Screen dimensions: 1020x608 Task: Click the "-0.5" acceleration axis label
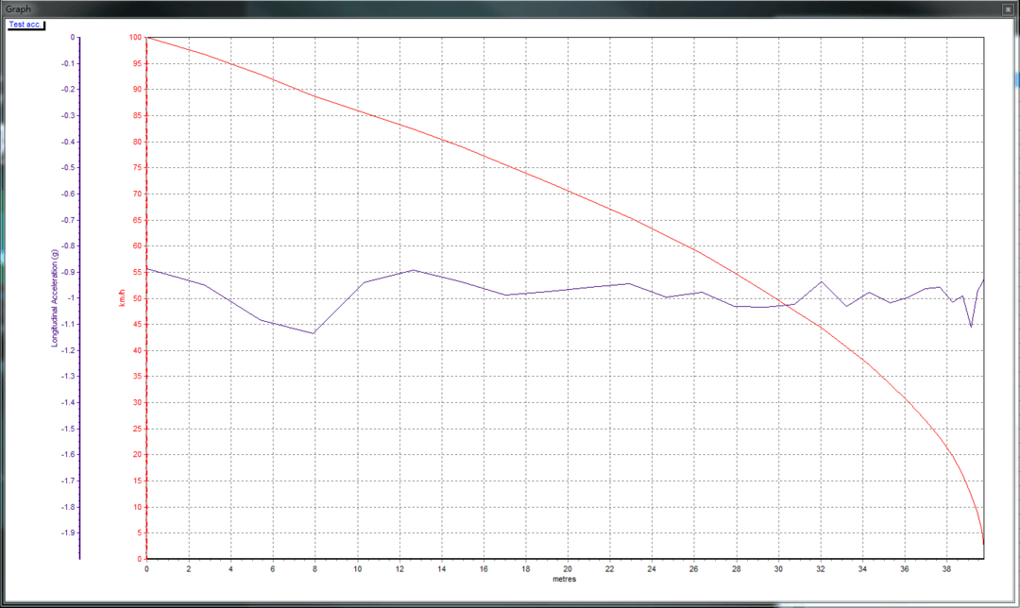(68, 168)
